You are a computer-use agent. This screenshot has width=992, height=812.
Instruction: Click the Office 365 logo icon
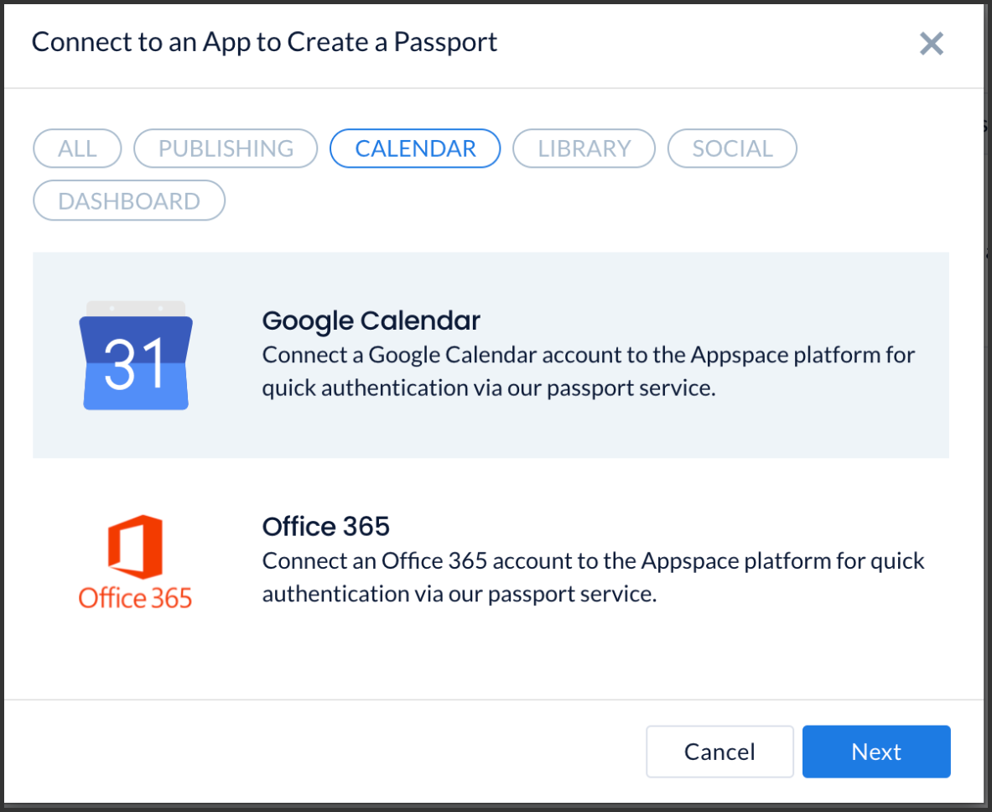coord(135,562)
